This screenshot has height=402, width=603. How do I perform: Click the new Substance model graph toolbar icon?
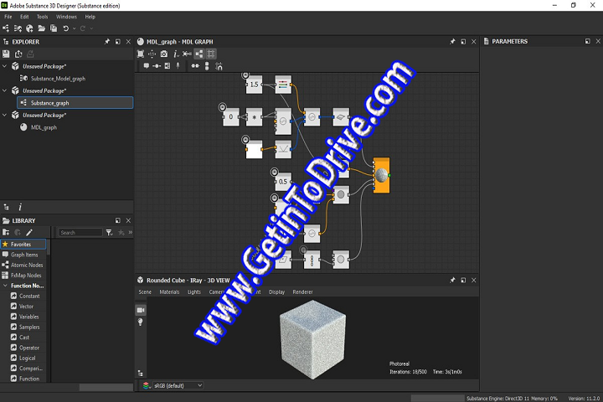pyautogui.click(x=18, y=28)
